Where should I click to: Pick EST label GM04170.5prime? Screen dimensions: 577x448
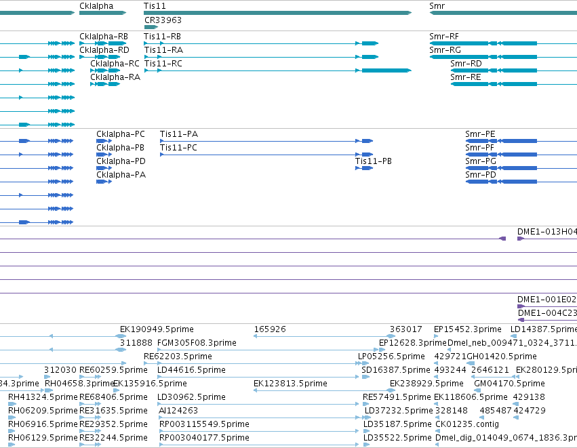510,384
